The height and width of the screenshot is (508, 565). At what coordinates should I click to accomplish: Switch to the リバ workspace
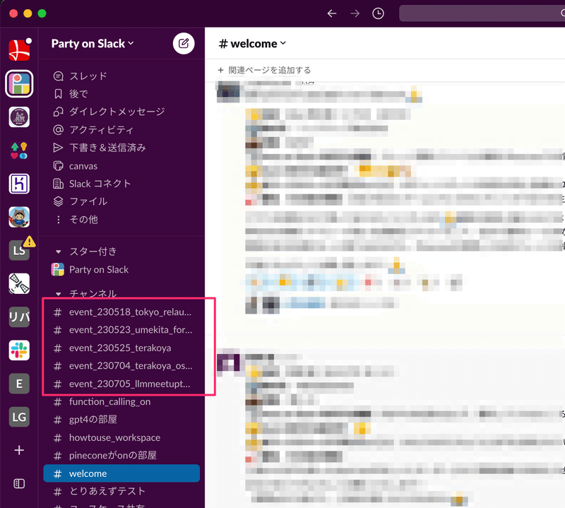[x=19, y=317]
